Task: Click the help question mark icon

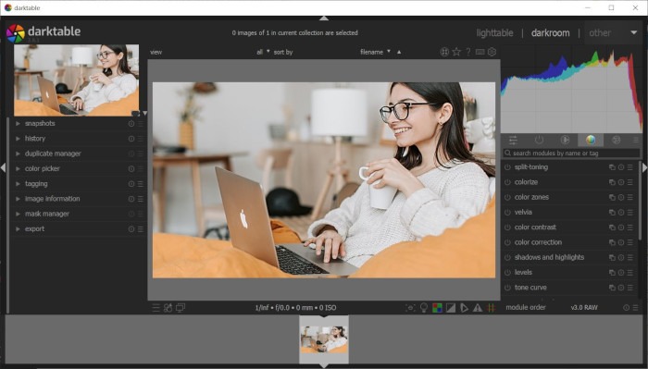Action: pyautogui.click(x=468, y=52)
